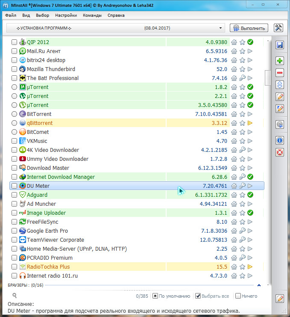The height and width of the screenshot is (317, 290).
Task: Uncheck the 'Выбрать все' checkbox
Action: (198, 296)
